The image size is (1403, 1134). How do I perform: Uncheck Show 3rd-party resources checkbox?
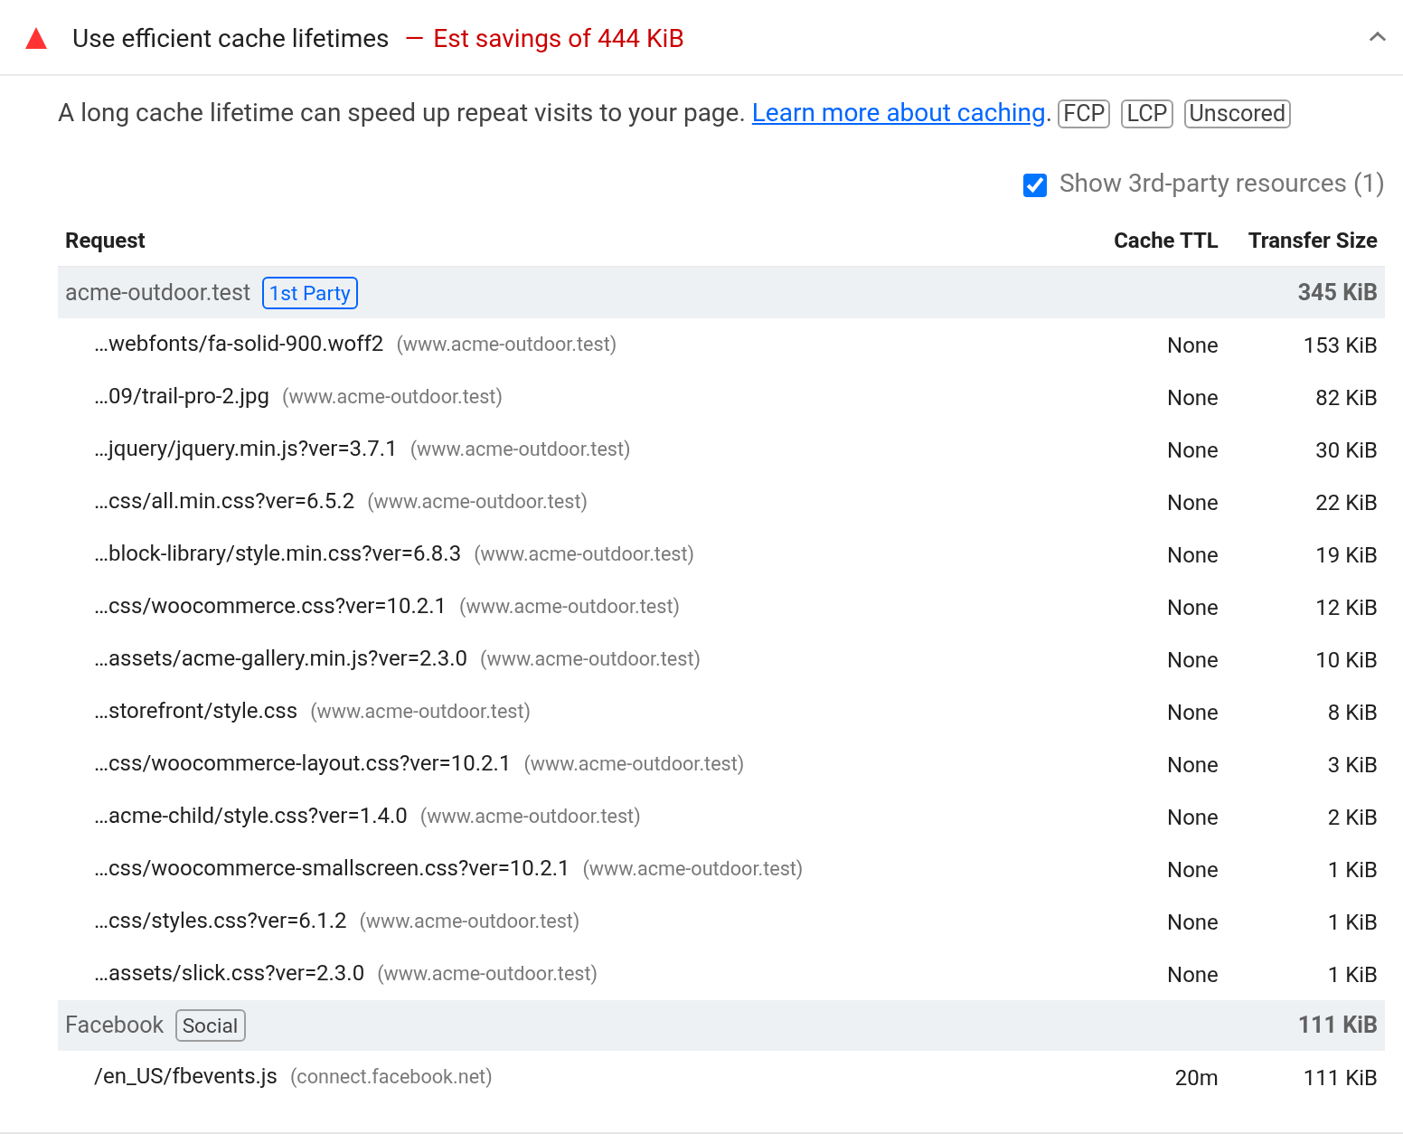coord(1035,184)
